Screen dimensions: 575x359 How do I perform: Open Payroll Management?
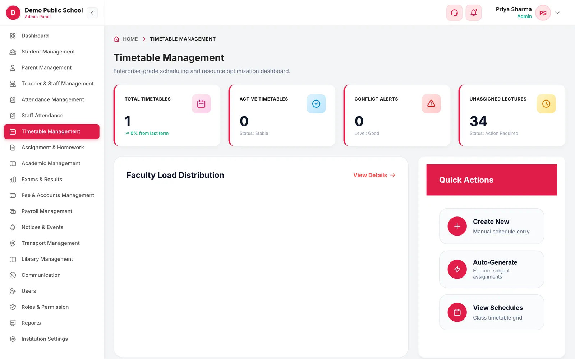point(52,211)
